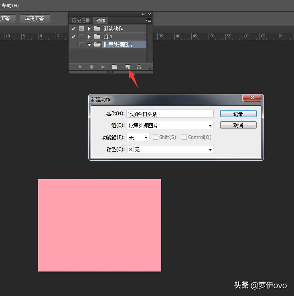Viewport: 294px width, 296px height.
Task: Click the create new set folder icon
Action: click(115, 67)
